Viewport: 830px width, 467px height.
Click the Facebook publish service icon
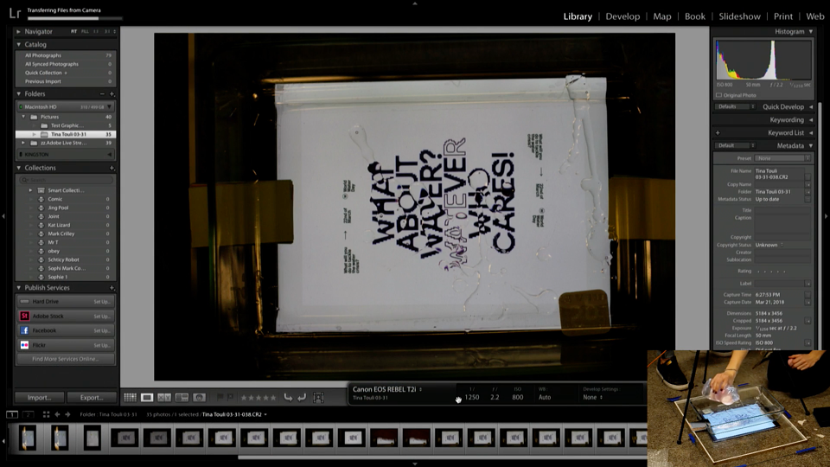click(x=24, y=330)
